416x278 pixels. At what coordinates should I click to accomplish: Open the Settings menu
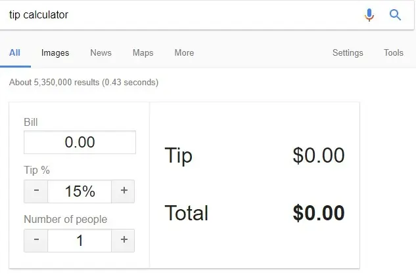click(348, 53)
